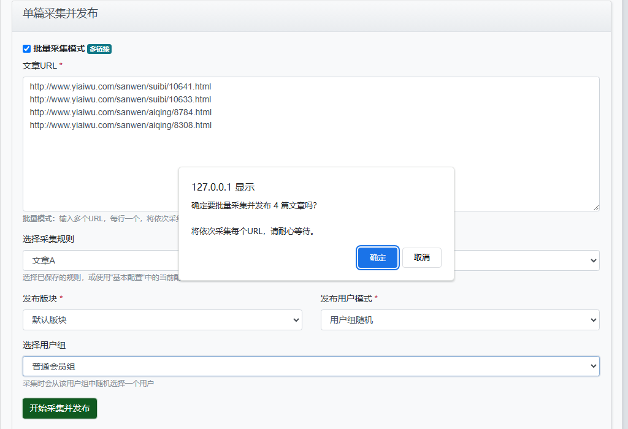Viewport: 628px width, 429px height.
Task: Cancel the dialog with 取消
Action: [422, 258]
